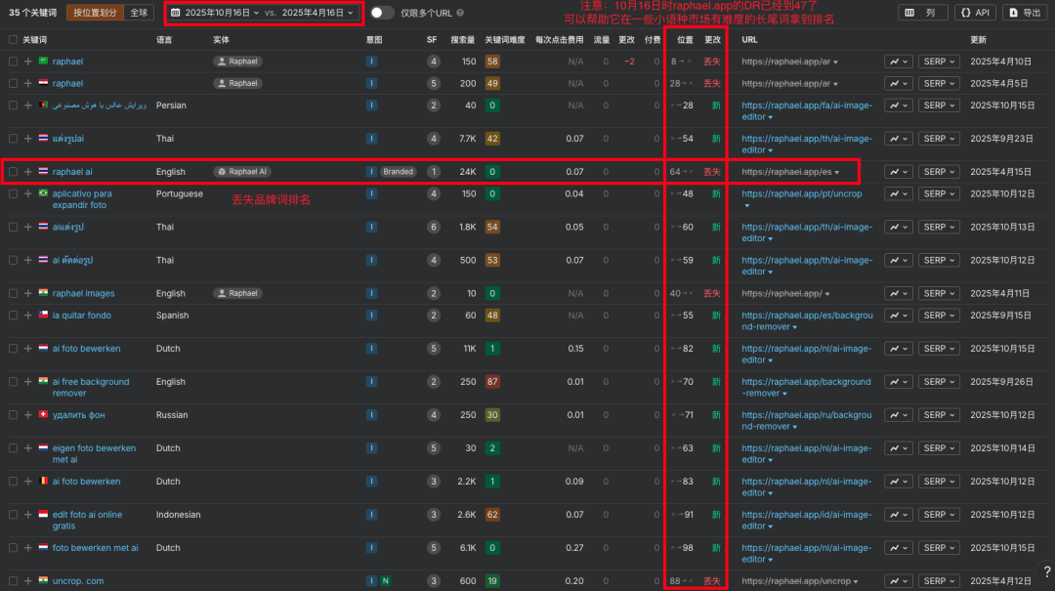Click the Raphael AI entity tag
The width and height of the screenshot is (1055, 591).
tap(243, 172)
